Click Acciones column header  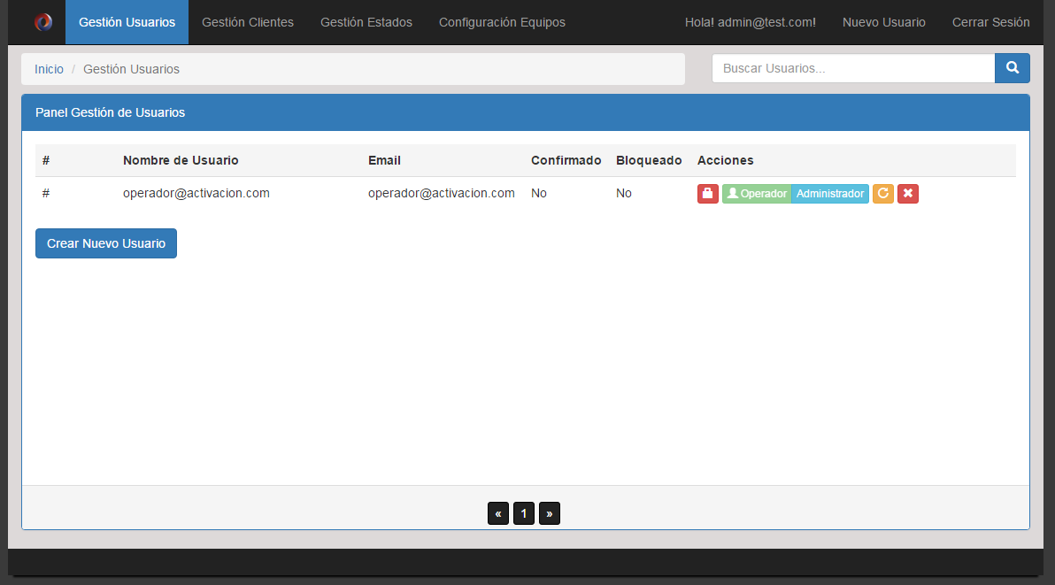tap(726, 160)
